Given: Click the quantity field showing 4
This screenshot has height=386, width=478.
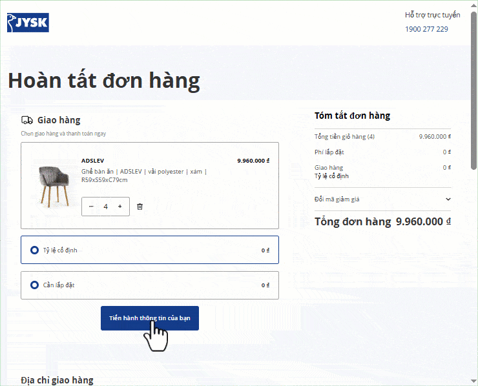Looking at the screenshot, I should tap(105, 207).
